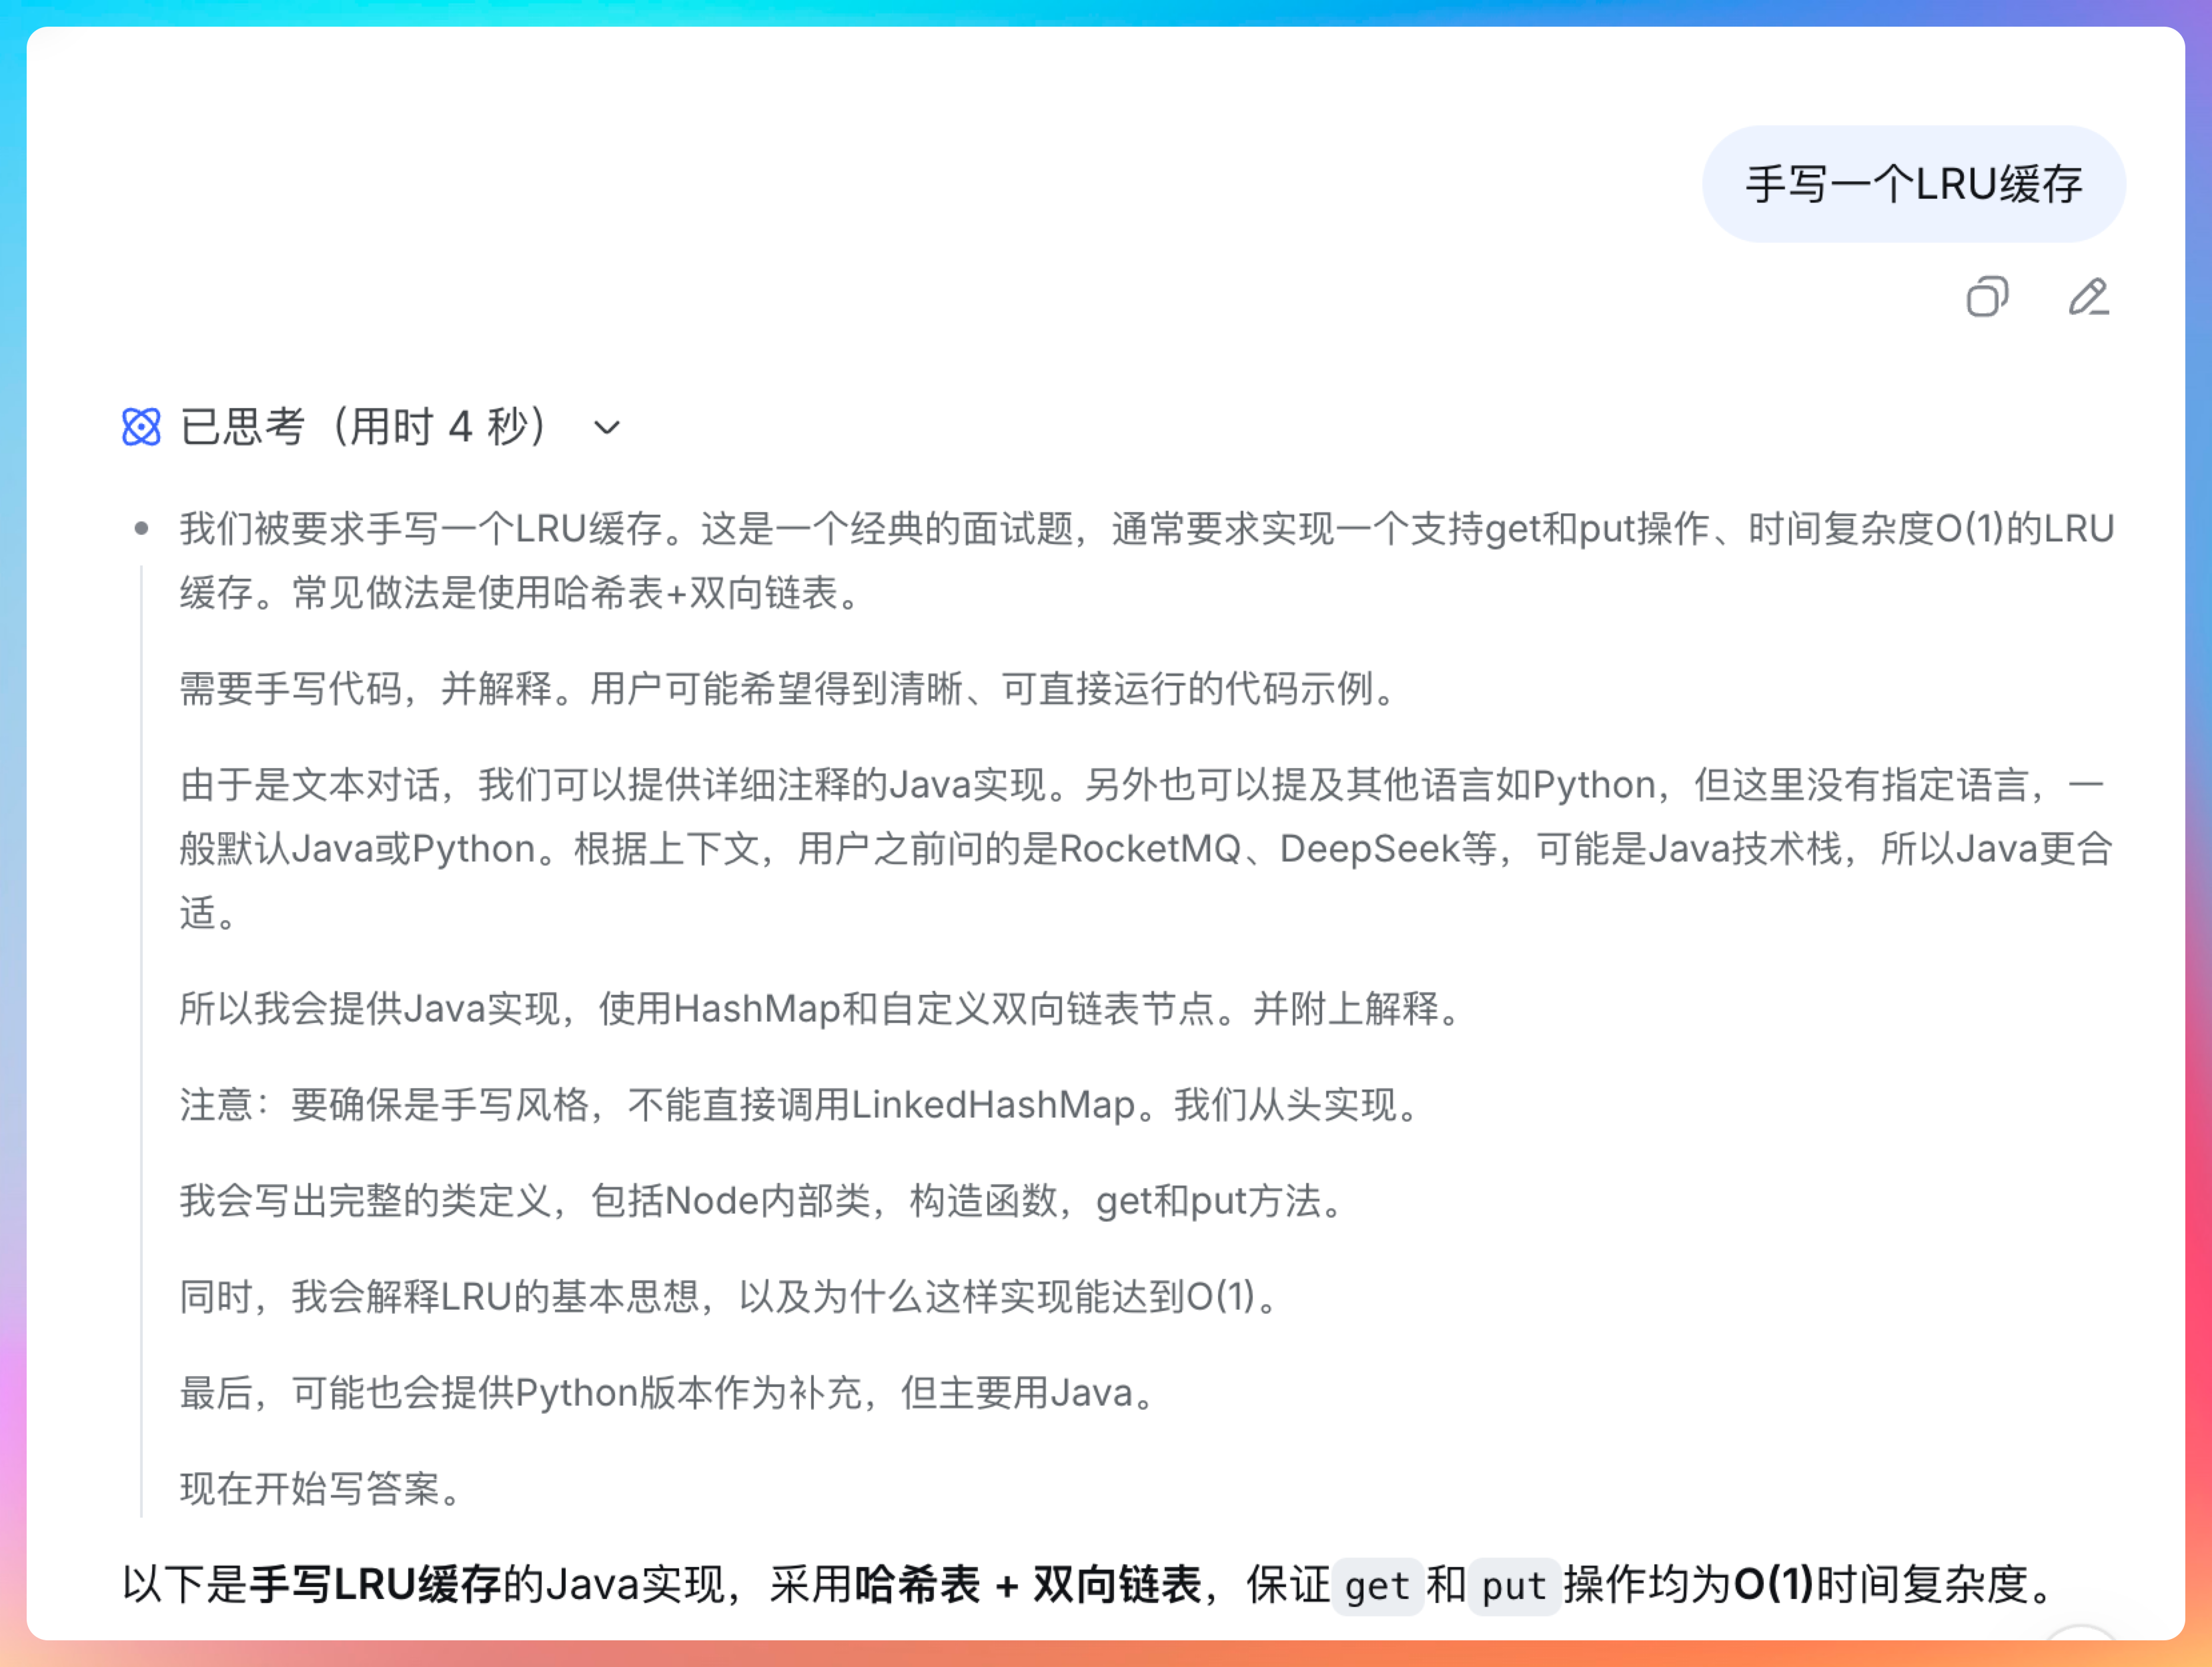Click the inline 'put' code snippet
Viewport: 2212px width, 1667px height.
(x=1513, y=1586)
